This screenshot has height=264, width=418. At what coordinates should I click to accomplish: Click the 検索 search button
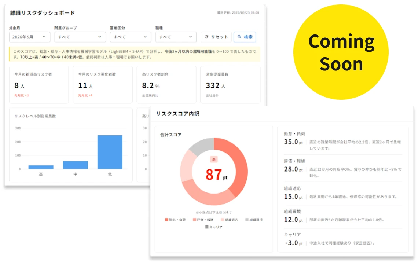click(245, 37)
